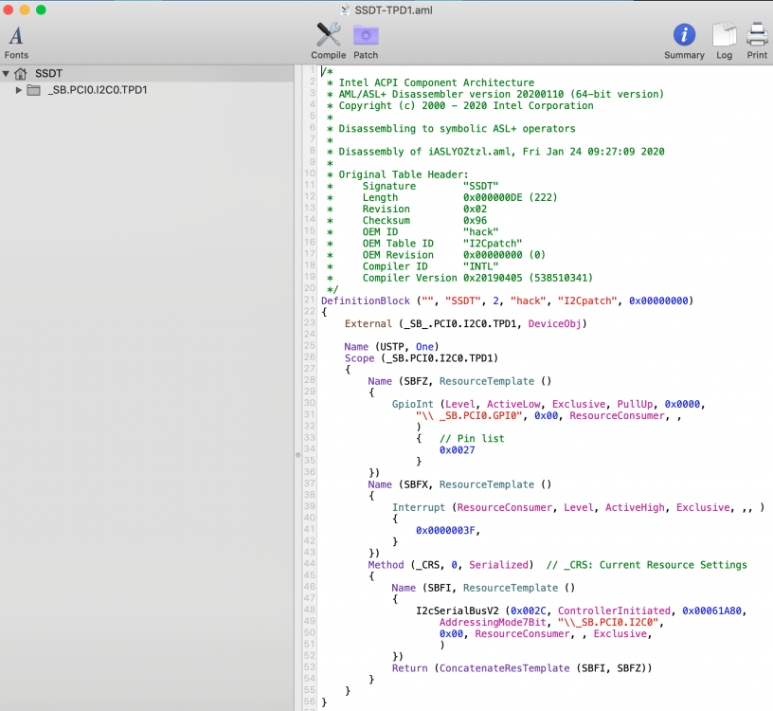This screenshot has width=773, height=711.
Task: Click the GpioInt keyword
Action: [413, 404]
